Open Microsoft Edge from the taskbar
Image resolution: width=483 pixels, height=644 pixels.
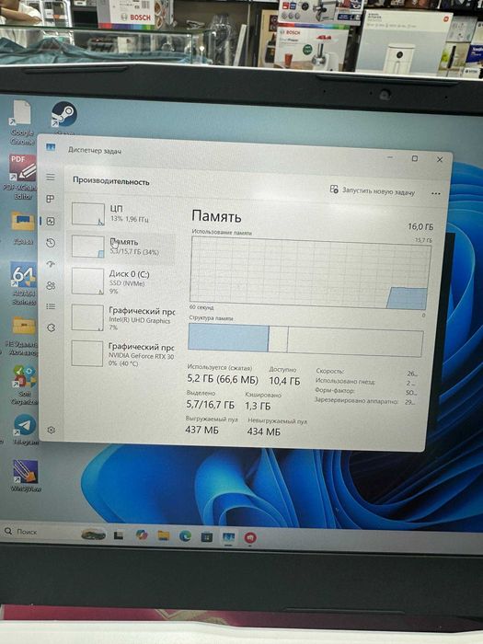(185, 536)
